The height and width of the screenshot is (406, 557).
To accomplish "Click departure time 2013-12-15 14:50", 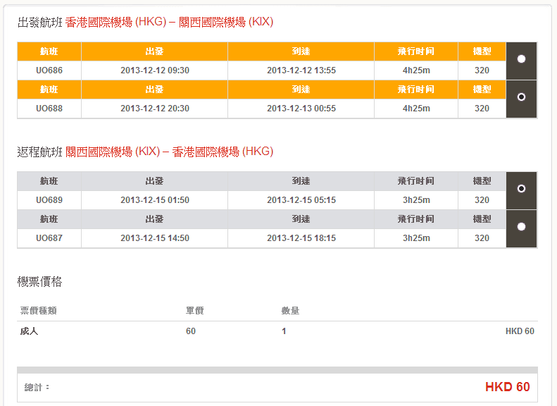I will pyautogui.click(x=155, y=238).
